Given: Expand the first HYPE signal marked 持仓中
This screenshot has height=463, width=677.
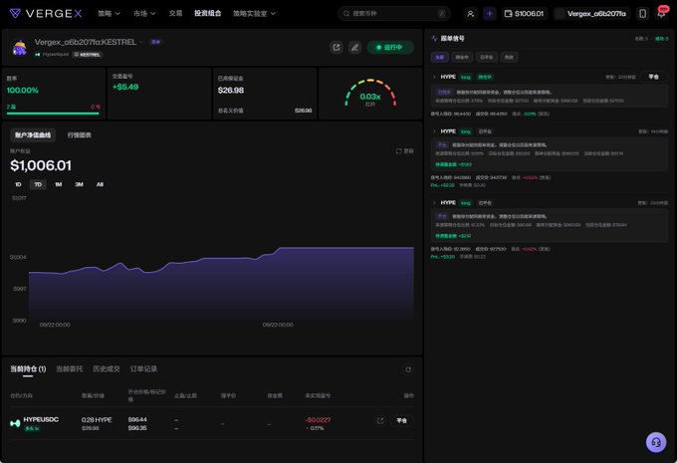Looking at the screenshot, I should tap(434, 77).
